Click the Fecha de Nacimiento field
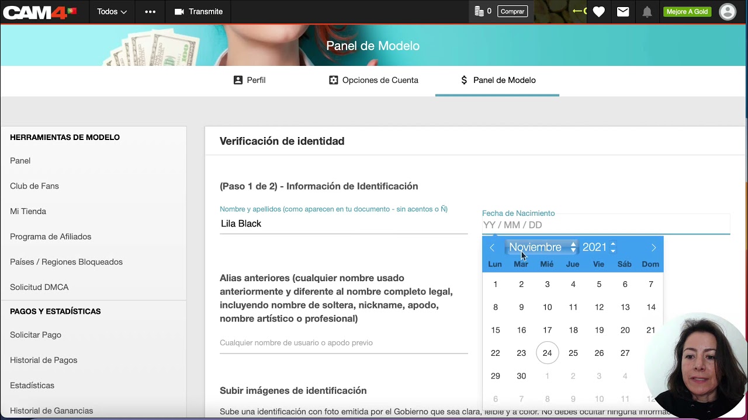The image size is (748, 420). (x=606, y=225)
